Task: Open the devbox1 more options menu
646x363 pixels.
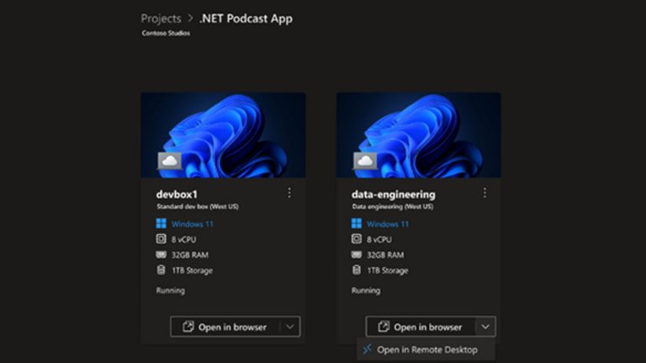Action: pyautogui.click(x=289, y=192)
